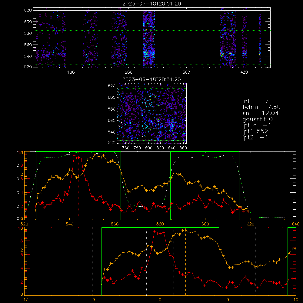
Task: Select the 'fwhm 7.60' parameter line
Action: pos(261,107)
